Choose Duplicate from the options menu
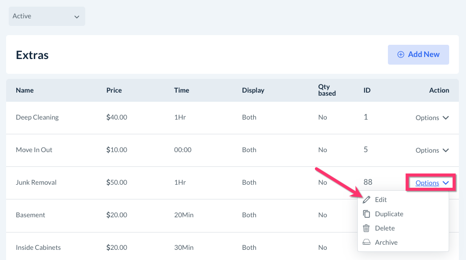 coord(389,214)
